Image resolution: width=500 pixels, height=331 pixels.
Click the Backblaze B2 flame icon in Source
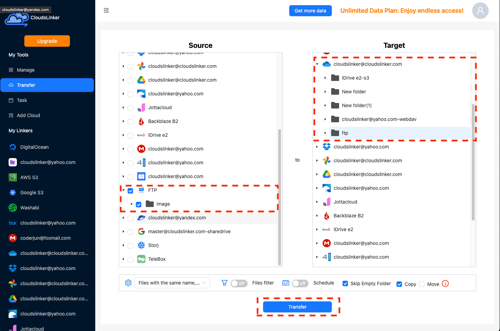pyautogui.click(x=141, y=121)
